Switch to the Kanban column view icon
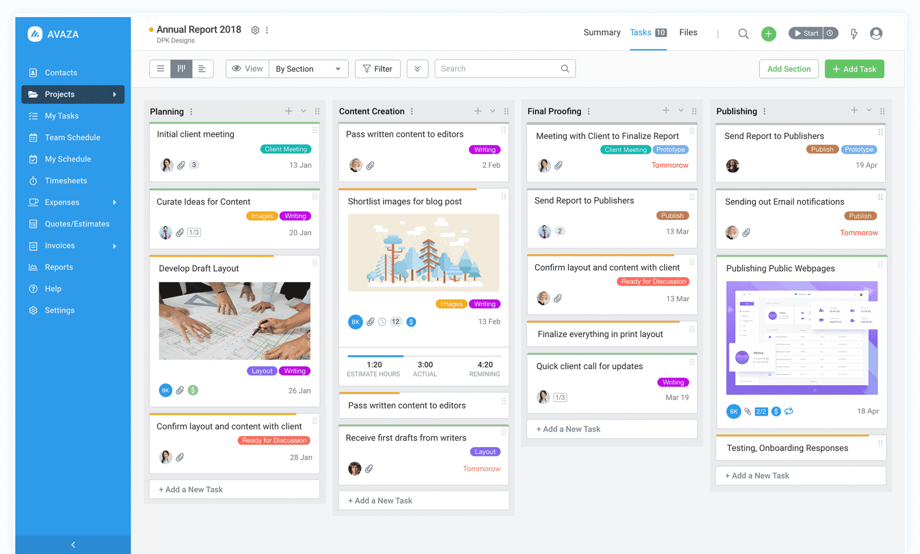The width and height of the screenshot is (920, 554). click(x=181, y=68)
